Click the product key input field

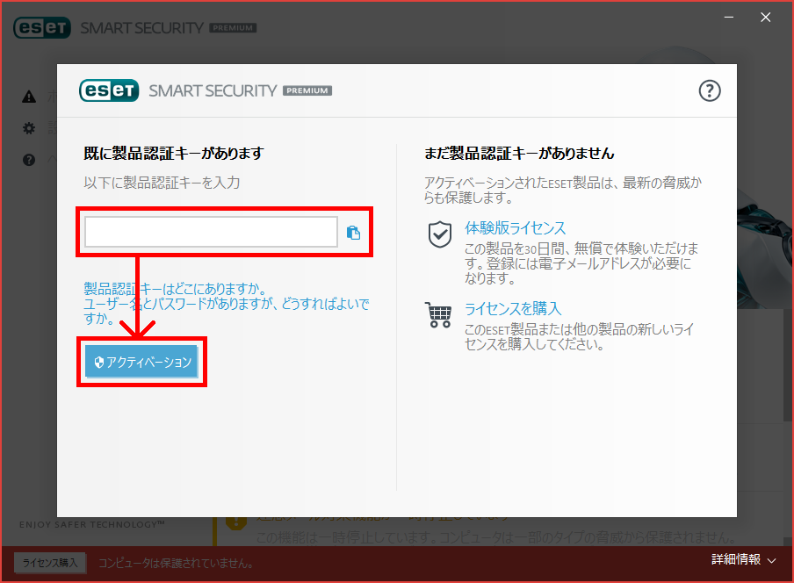point(211,232)
